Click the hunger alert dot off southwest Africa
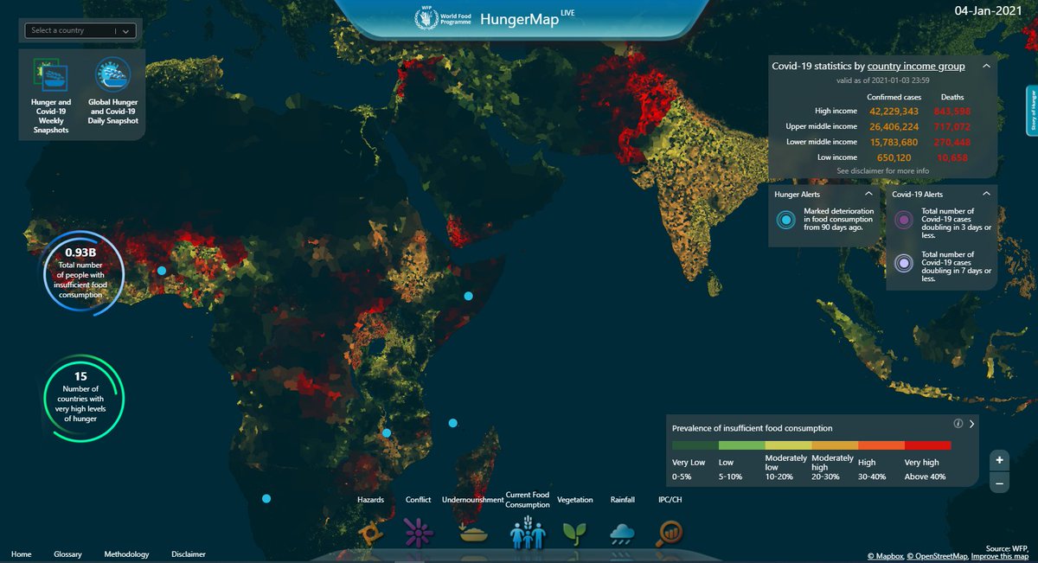 click(x=266, y=498)
